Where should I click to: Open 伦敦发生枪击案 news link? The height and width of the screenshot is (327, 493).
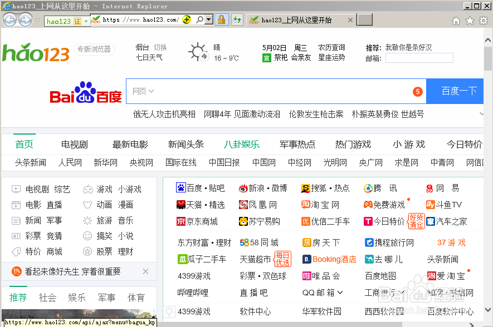coord(316,114)
